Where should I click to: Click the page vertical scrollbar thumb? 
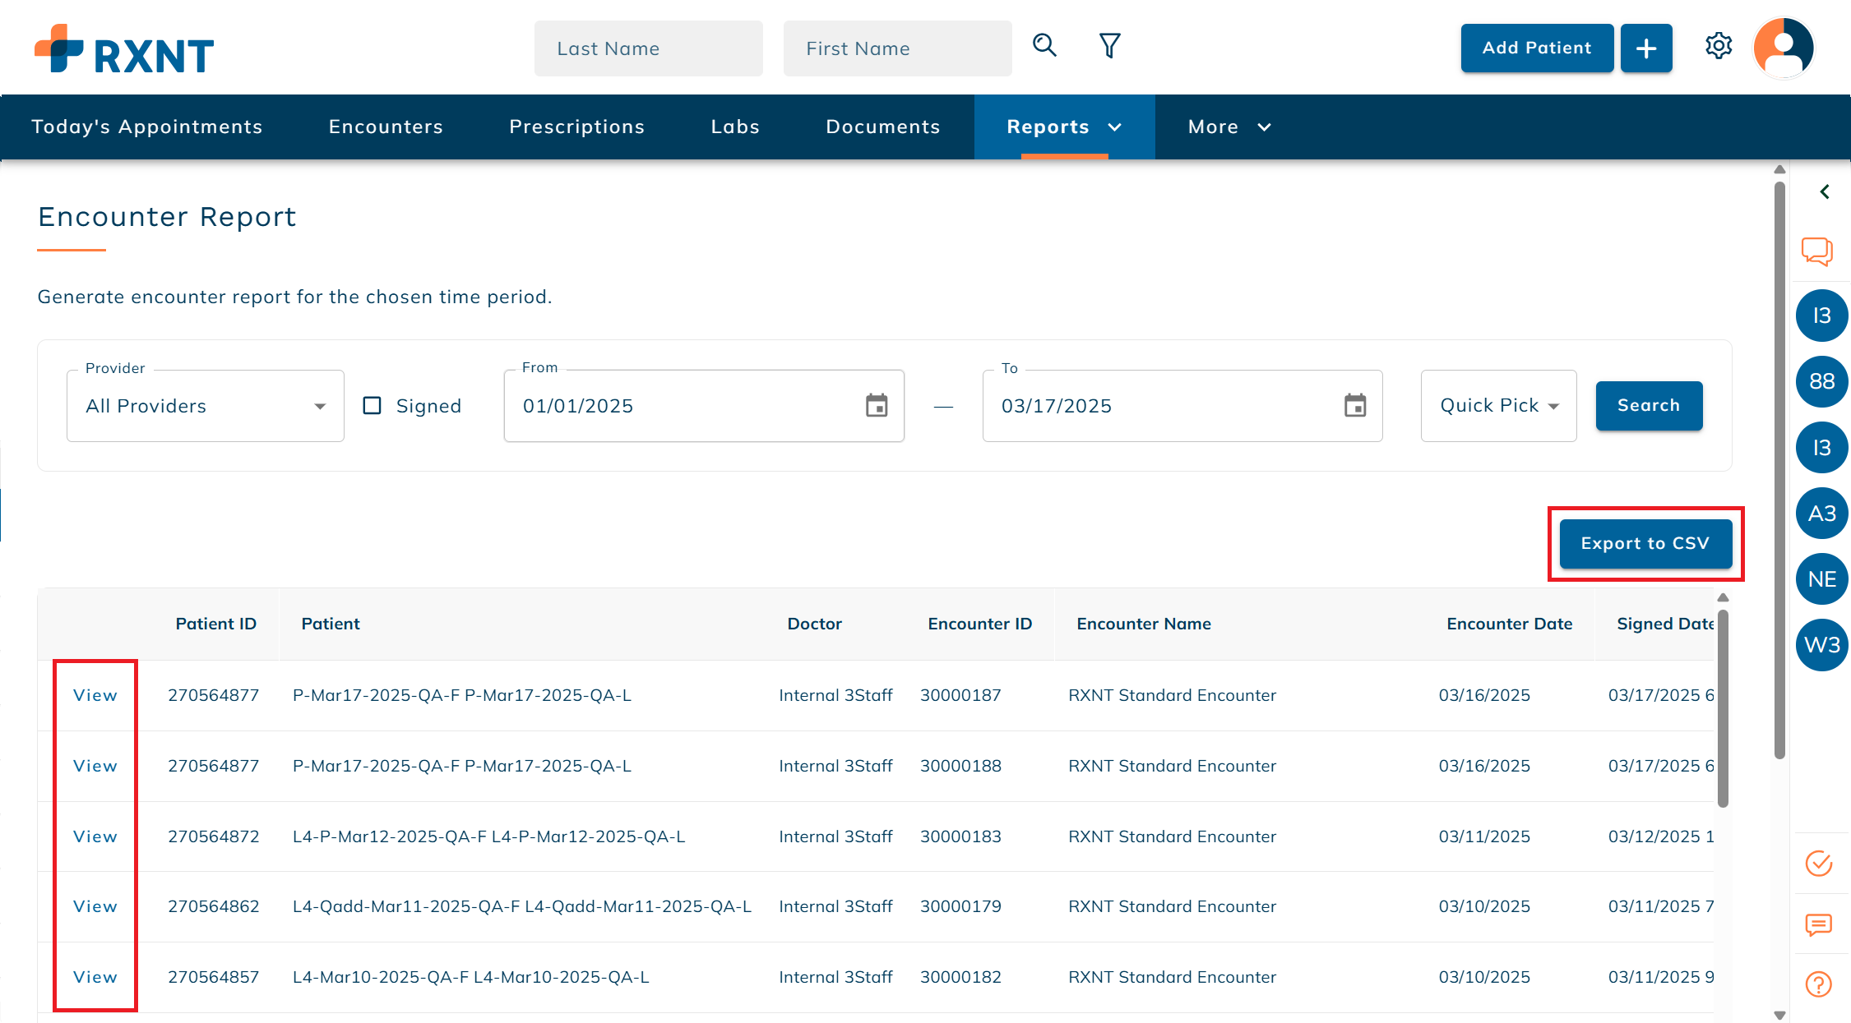coord(1779,468)
